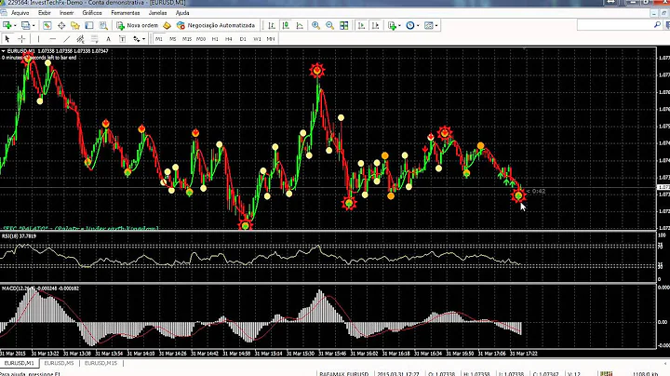Expand the Profiles dropdown arrow
The width and height of the screenshot is (670, 376).
33,26
